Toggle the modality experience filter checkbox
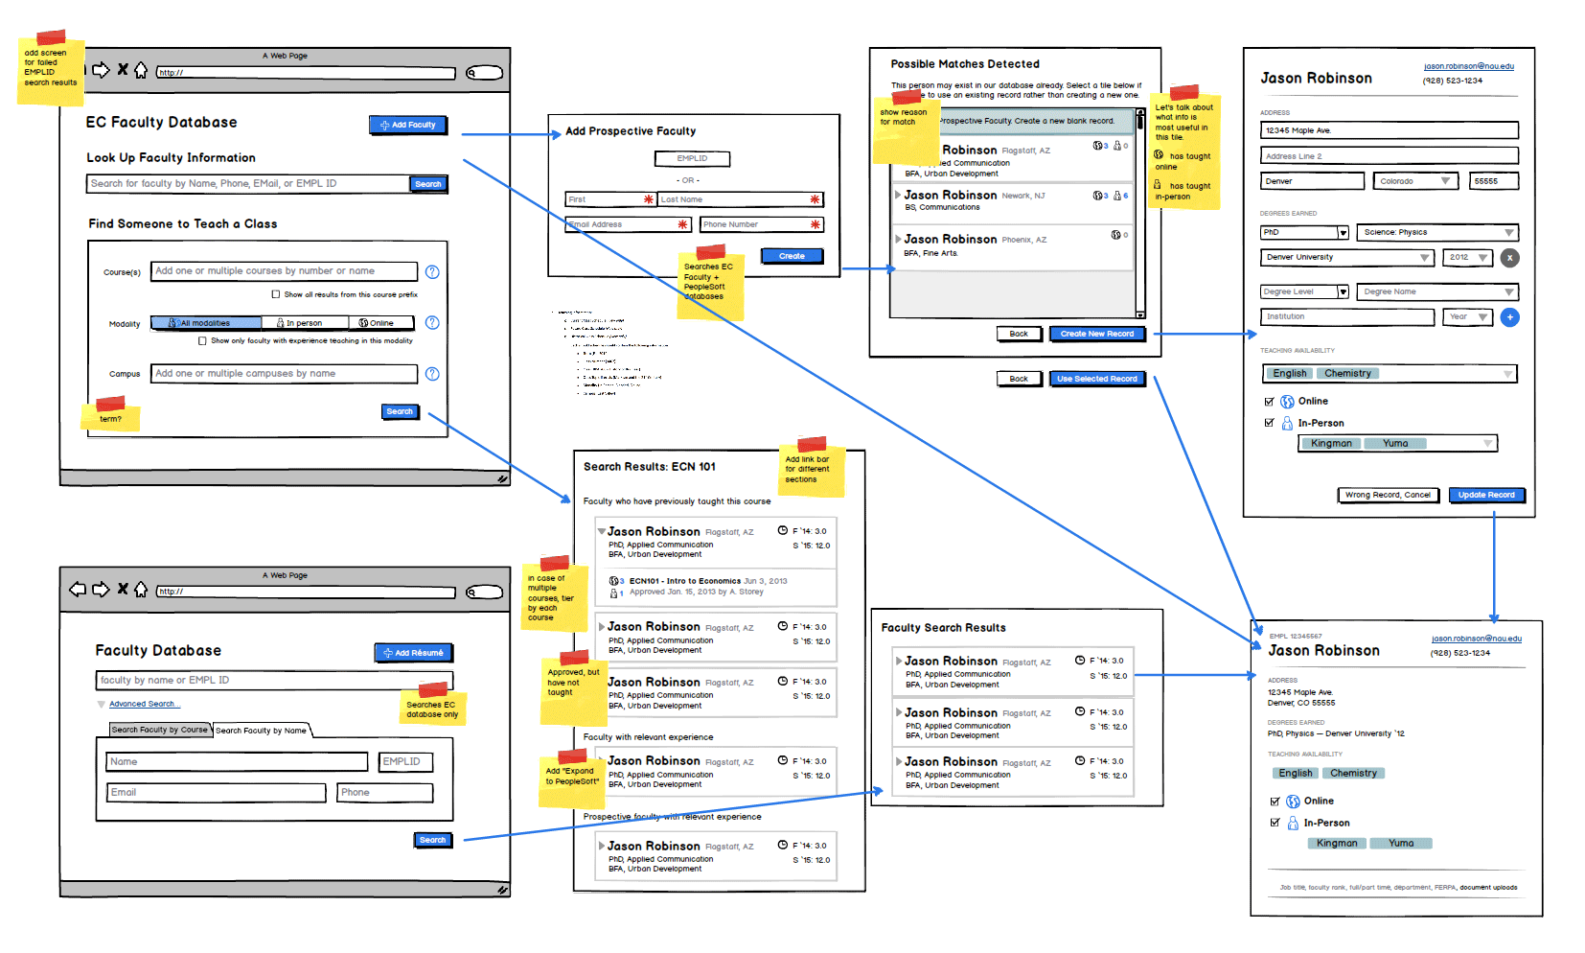1585x953 pixels. 202,339
